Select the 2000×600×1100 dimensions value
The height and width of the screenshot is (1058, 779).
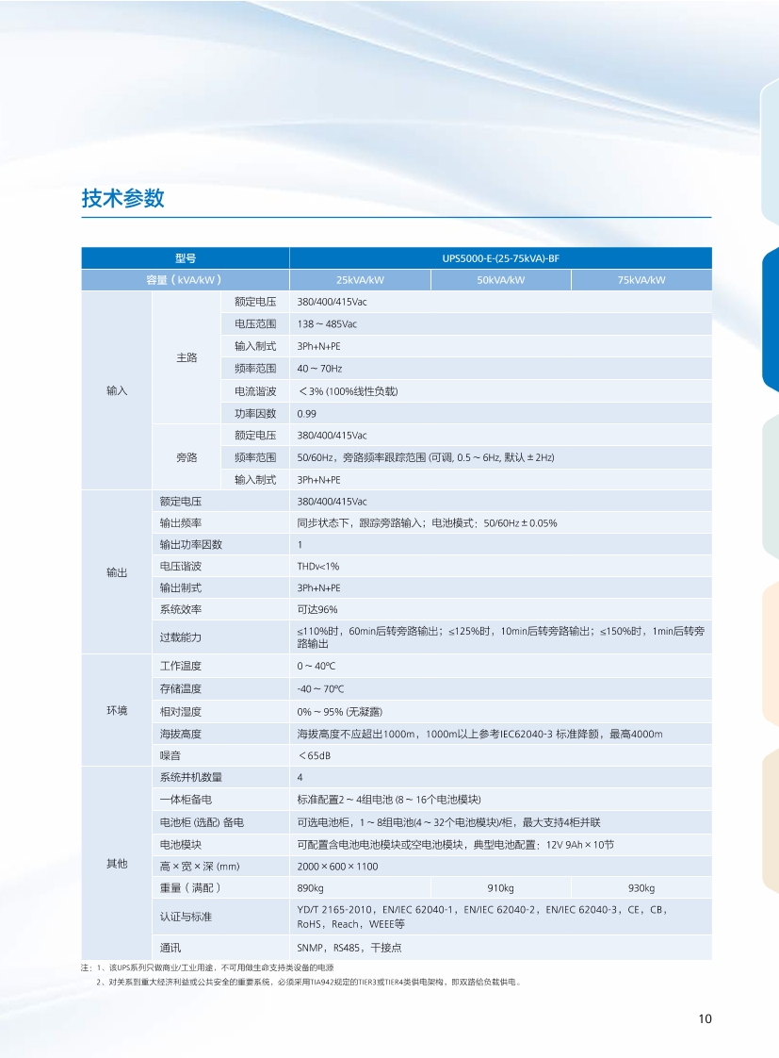click(x=337, y=867)
